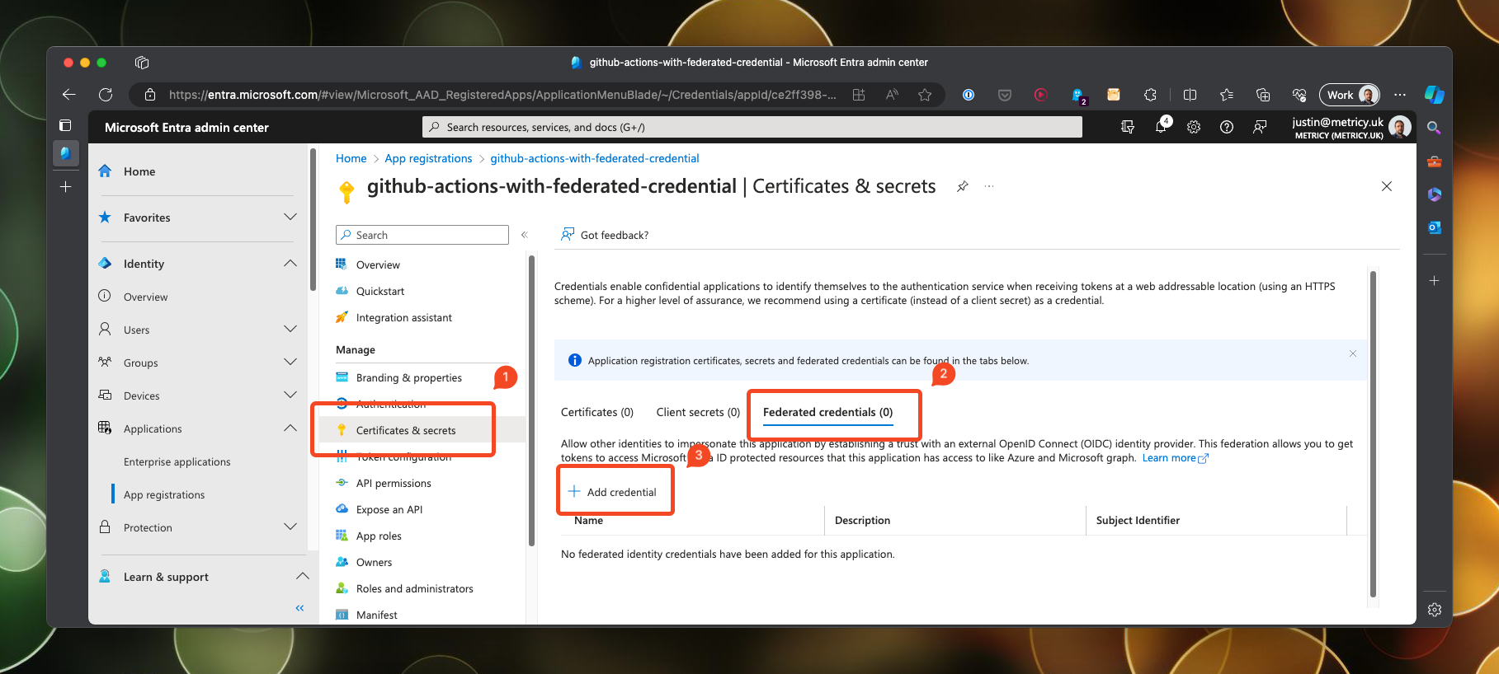This screenshot has width=1499, height=674.
Task: Expand the Users menu
Action: tap(290, 329)
